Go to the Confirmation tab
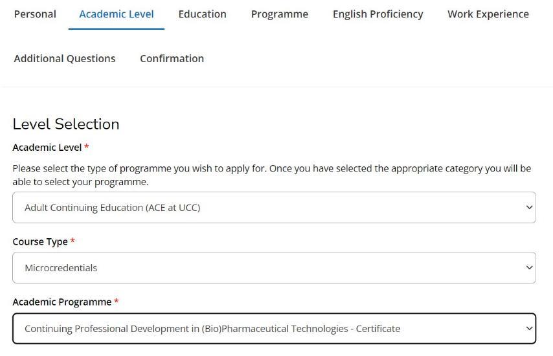This screenshot has height=356, width=553. click(x=172, y=58)
